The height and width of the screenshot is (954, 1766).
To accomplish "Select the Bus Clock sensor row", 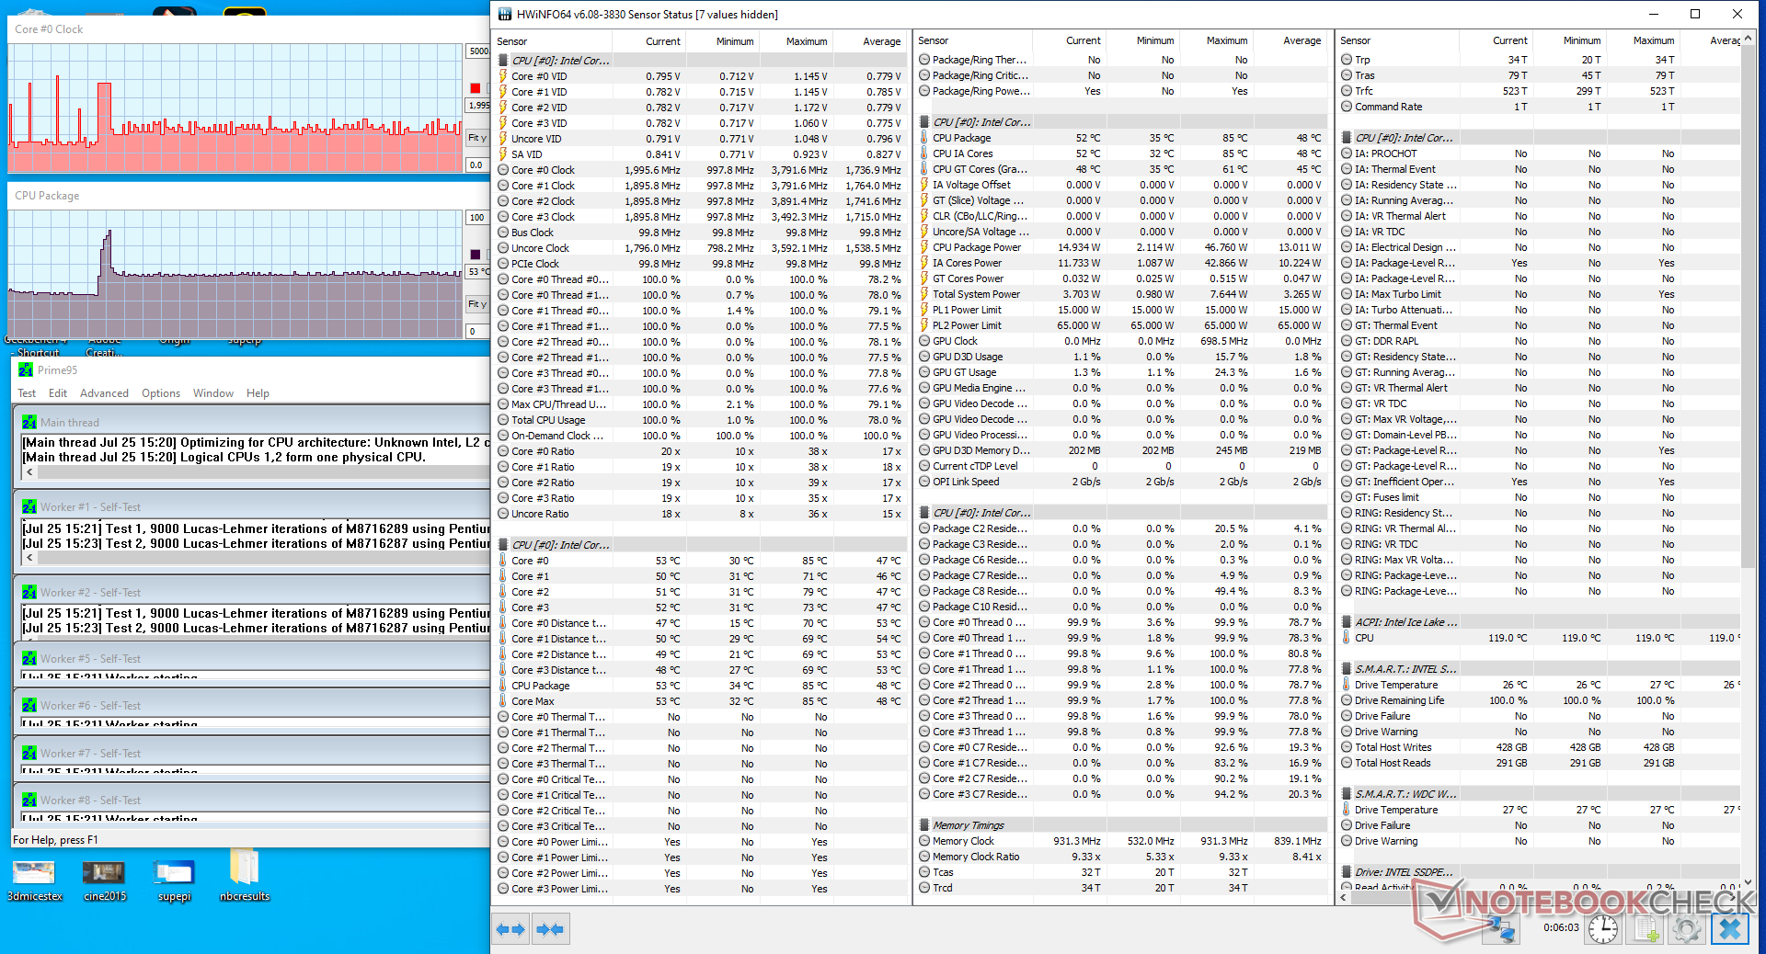I will tap(701, 233).
